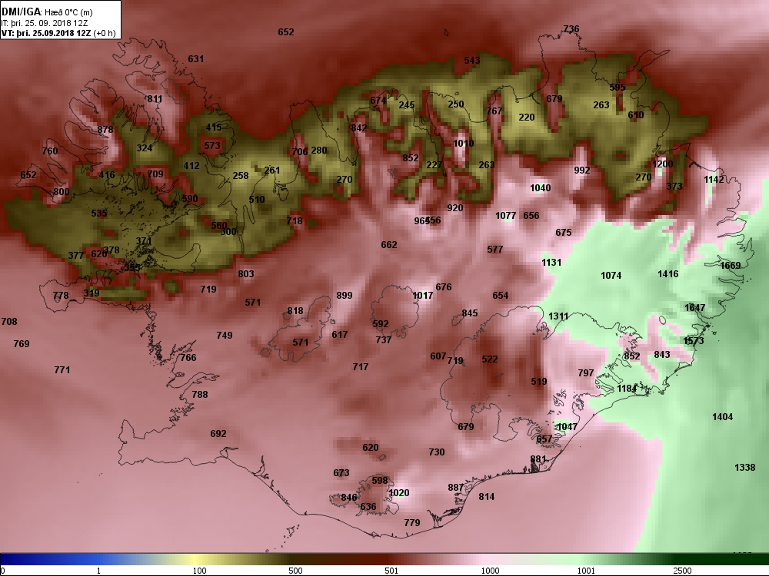The width and height of the screenshot is (769, 576).
Task: Click the 501 legend tick label
Action: tap(391, 571)
